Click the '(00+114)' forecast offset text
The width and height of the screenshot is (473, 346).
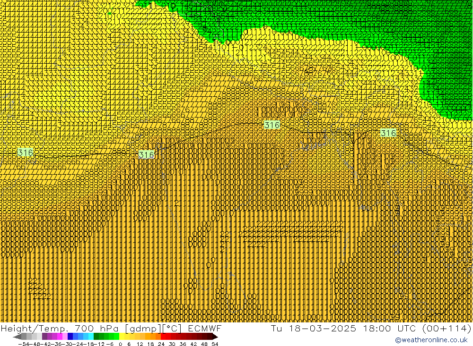click(447, 328)
